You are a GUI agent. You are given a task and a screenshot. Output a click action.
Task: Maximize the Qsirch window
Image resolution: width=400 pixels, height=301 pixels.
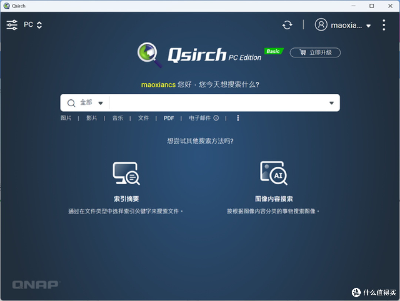(372, 6)
